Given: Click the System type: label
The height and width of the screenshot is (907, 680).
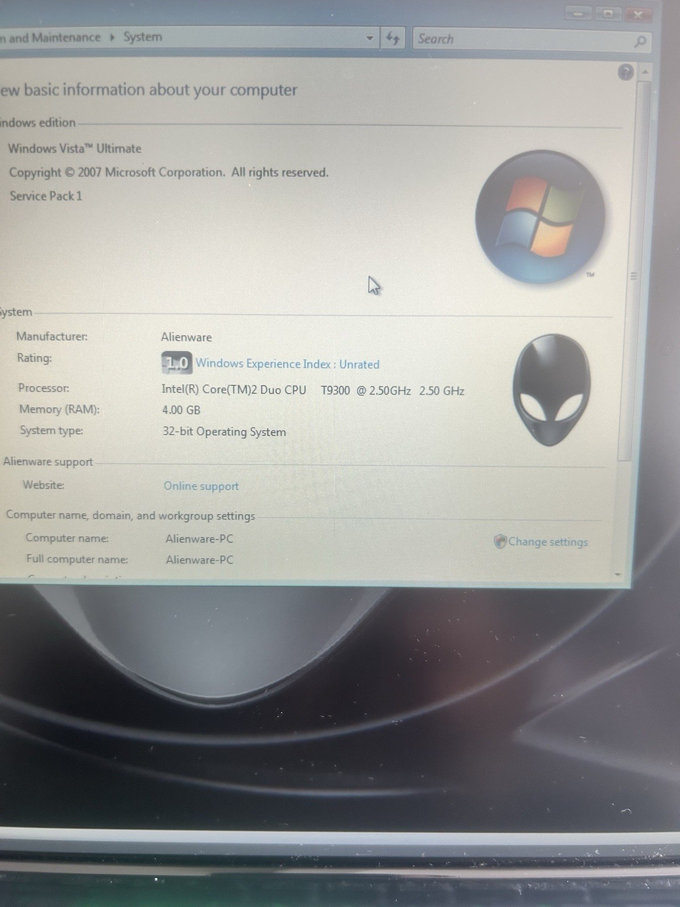Looking at the screenshot, I should point(52,431).
